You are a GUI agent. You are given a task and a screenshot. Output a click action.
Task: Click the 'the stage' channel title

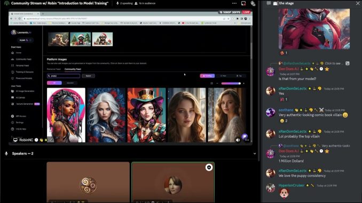point(286,3)
